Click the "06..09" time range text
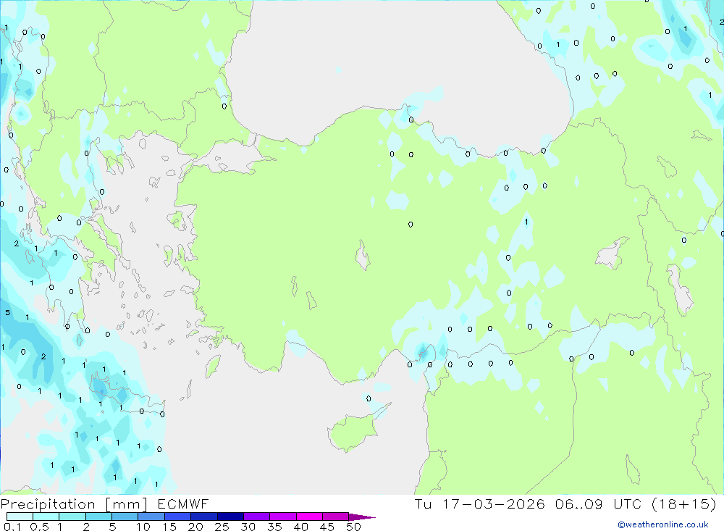724x531 pixels. point(579,503)
